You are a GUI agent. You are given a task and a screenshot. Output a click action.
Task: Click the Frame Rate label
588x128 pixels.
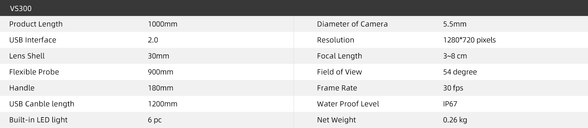pyautogui.click(x=337, y=88)
